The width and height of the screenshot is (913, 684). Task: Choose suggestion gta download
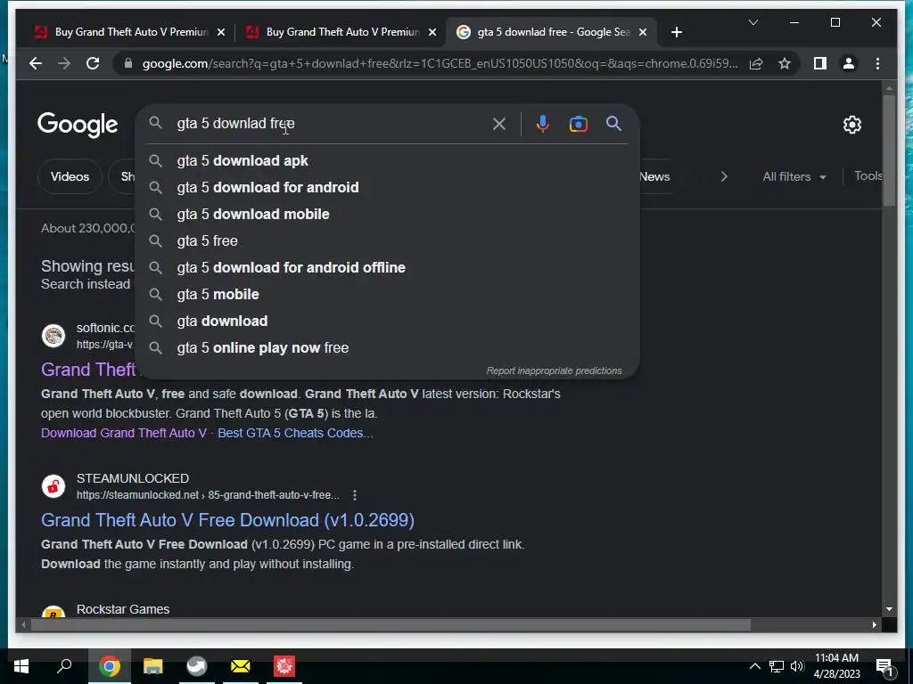point(387,321)
